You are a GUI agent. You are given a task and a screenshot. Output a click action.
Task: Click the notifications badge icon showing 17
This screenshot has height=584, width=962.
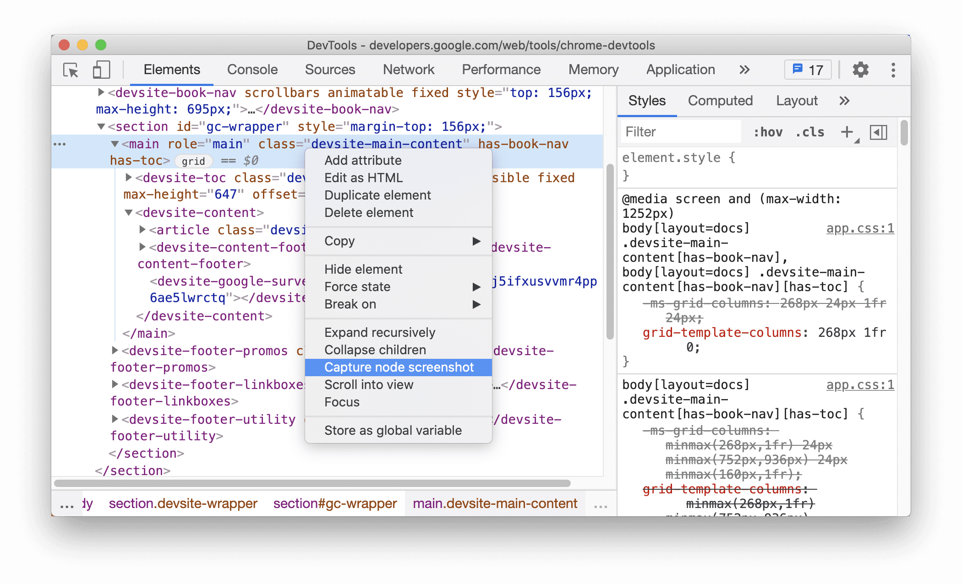point(809,71)
